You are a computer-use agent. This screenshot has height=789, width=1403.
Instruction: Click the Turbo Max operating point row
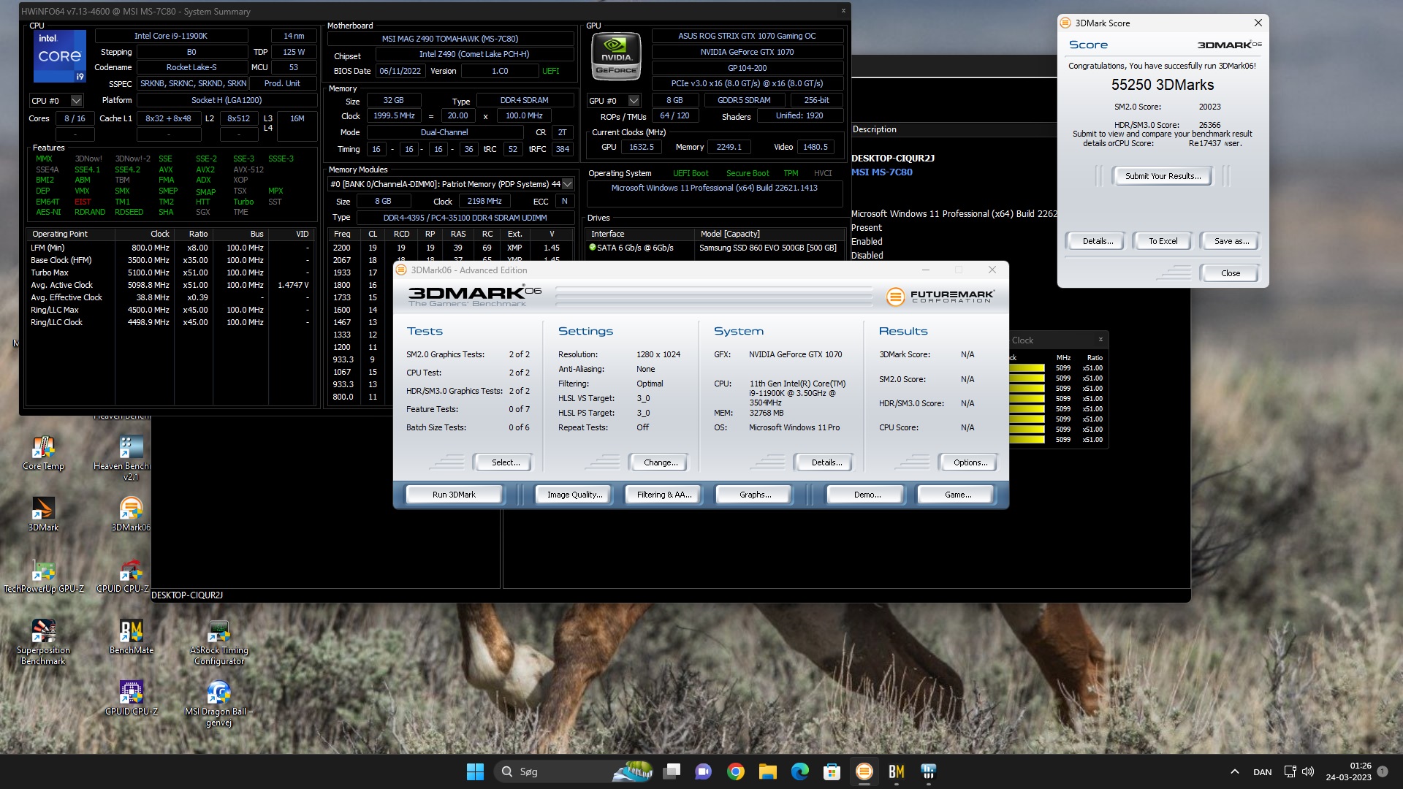171,272
